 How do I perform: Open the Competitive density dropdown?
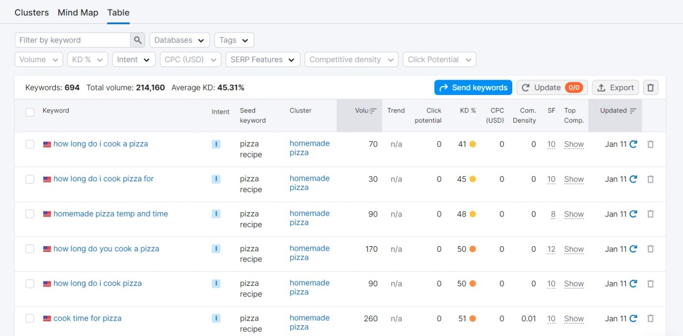click(352, 60)
